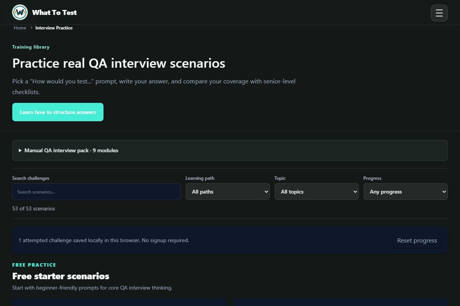Open the All topics dropdown

click(317, 192)
